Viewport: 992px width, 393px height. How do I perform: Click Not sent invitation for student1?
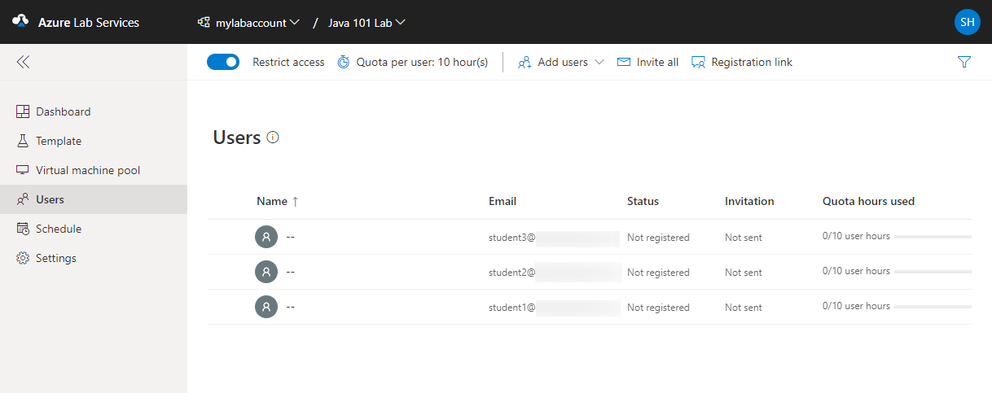(744, 308)
